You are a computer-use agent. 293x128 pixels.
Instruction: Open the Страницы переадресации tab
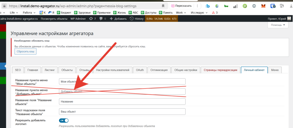[220, 70]
